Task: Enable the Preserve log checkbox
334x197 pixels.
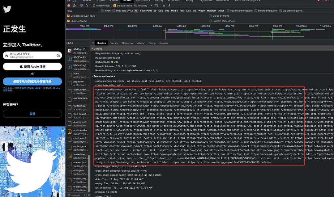Action: (94, 6)
